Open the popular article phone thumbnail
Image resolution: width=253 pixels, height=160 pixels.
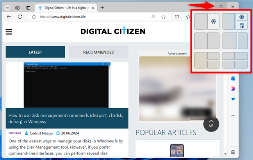coord(177,150)
